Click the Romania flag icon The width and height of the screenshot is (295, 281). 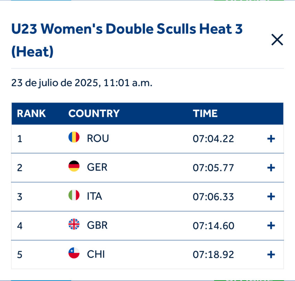tap(74, 137)
